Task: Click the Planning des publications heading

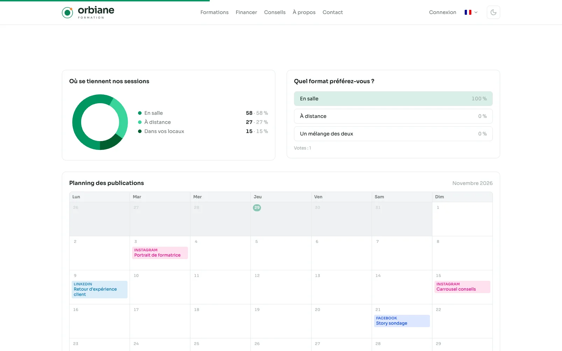Action: click(x=106, y=183)
